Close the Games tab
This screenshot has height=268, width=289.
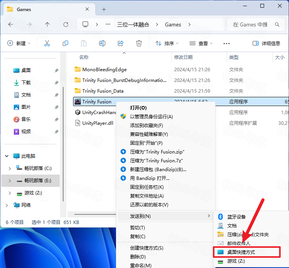[87, 9]
